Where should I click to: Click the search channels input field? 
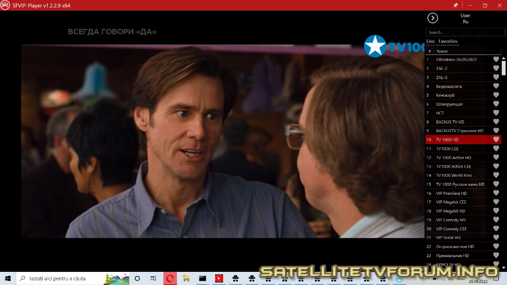pyautogui.click(x=465, y=32)
